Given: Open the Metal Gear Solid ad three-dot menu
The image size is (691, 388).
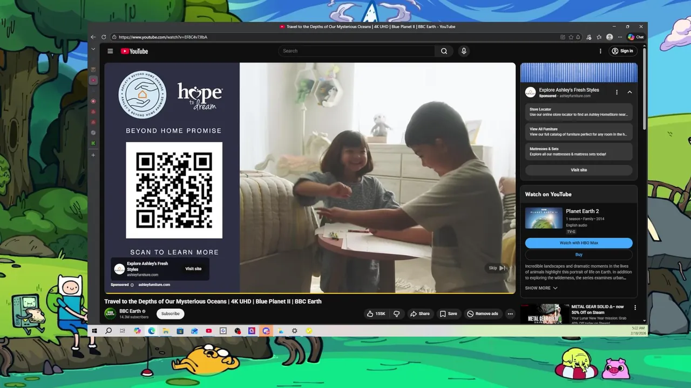Looking at the screenshot, I should click(635, 308).
